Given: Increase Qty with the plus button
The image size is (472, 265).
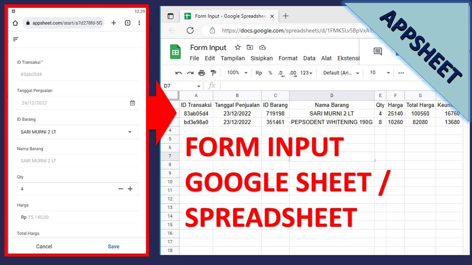Looking at the screenshot, I should tap(130, 189).
